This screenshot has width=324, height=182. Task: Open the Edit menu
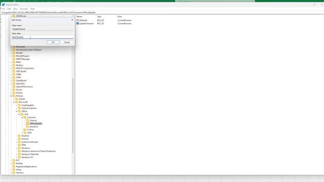(x=9, y=9)
